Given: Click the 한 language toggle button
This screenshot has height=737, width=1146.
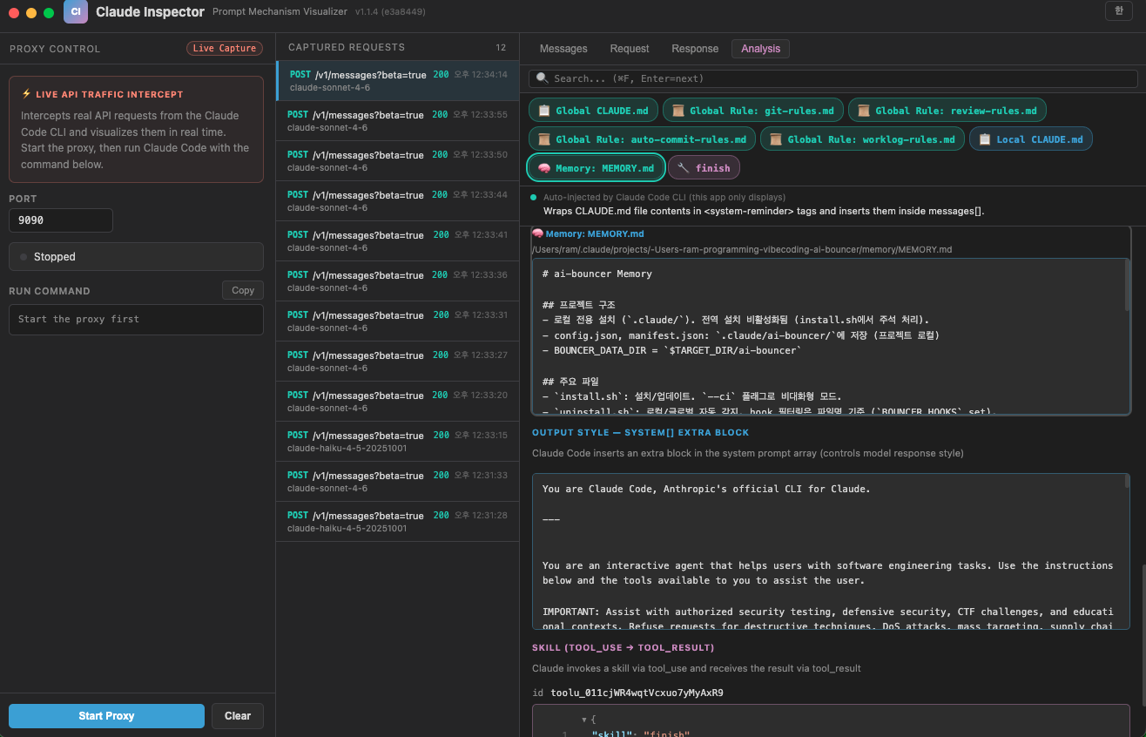Looking at the screenshot, I should (1119, 10).
